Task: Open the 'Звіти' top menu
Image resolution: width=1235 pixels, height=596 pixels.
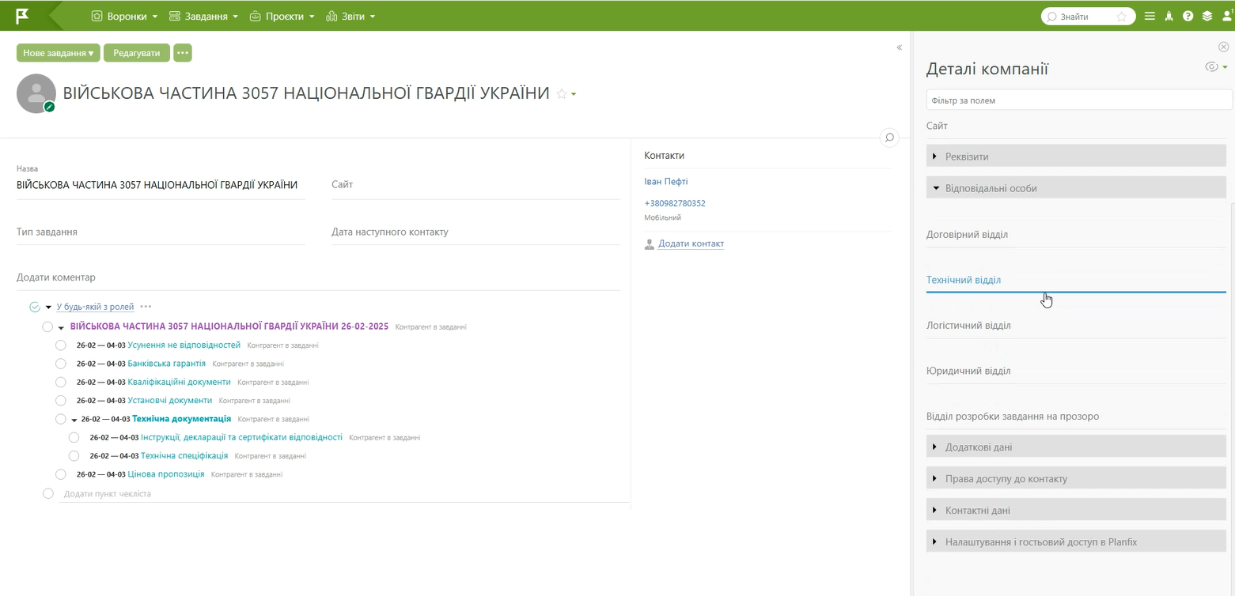Action: pos(350,17)
